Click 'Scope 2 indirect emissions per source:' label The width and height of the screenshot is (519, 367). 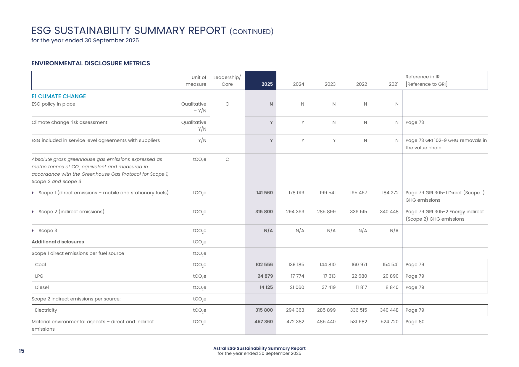[76, 299]
